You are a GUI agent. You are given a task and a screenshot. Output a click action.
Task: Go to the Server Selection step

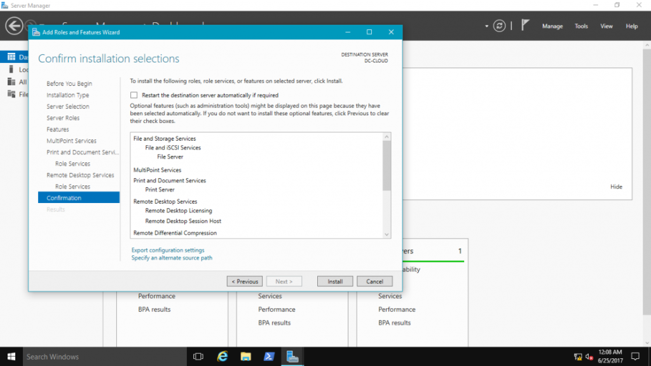[67, 106]
